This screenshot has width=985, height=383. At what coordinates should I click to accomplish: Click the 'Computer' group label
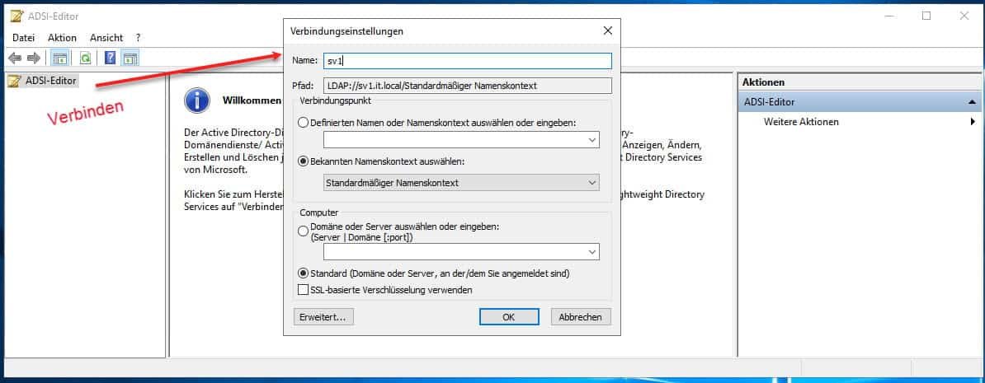[319, 213]
